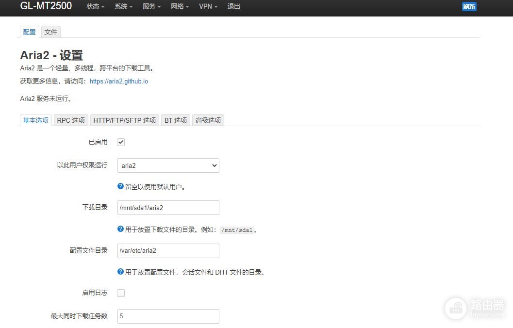The height and width of the screenshot is (328, 513).
Task: Enable the 启用日志 logging checkbox
Action: 121,293
